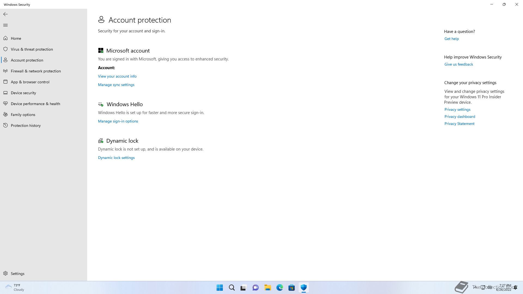Minimize the Windows Security window
The image size is (523, 294).
(x=491, y=4)
